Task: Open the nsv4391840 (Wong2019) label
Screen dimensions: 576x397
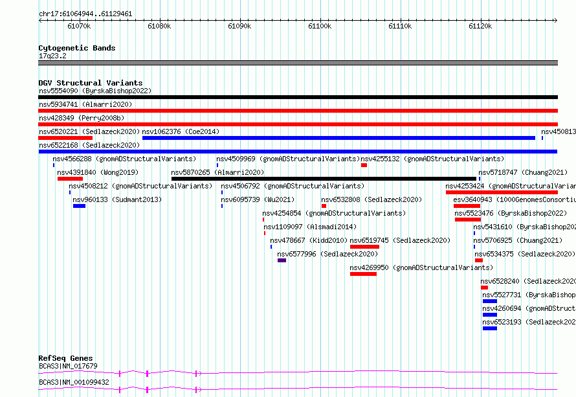Action: click(x=98, y=172)
